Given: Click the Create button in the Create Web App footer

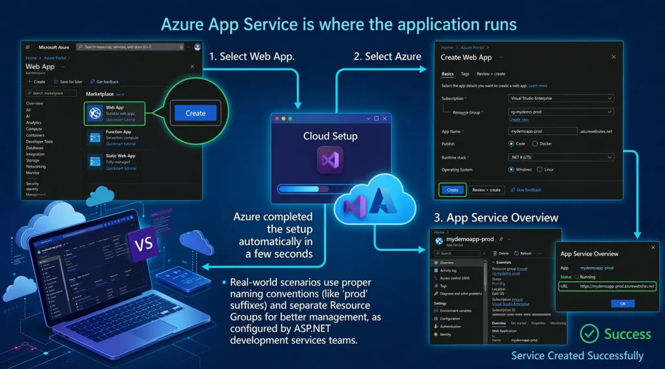Looking at the screenshot, I should click(x=453, y=190).
